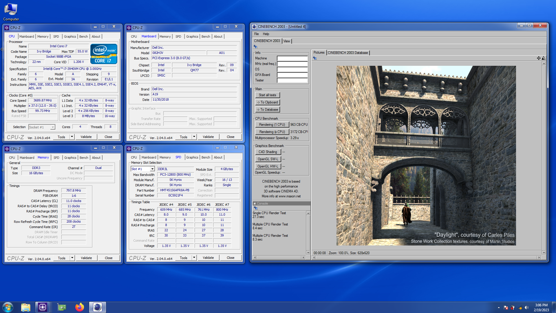Click the Intel Core i7 logo
556x313 pixels.
[104, 54]
